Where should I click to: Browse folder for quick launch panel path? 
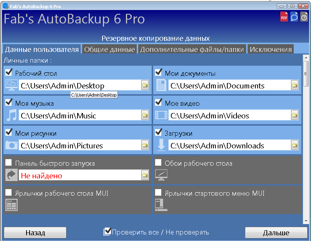click(145, 175)
